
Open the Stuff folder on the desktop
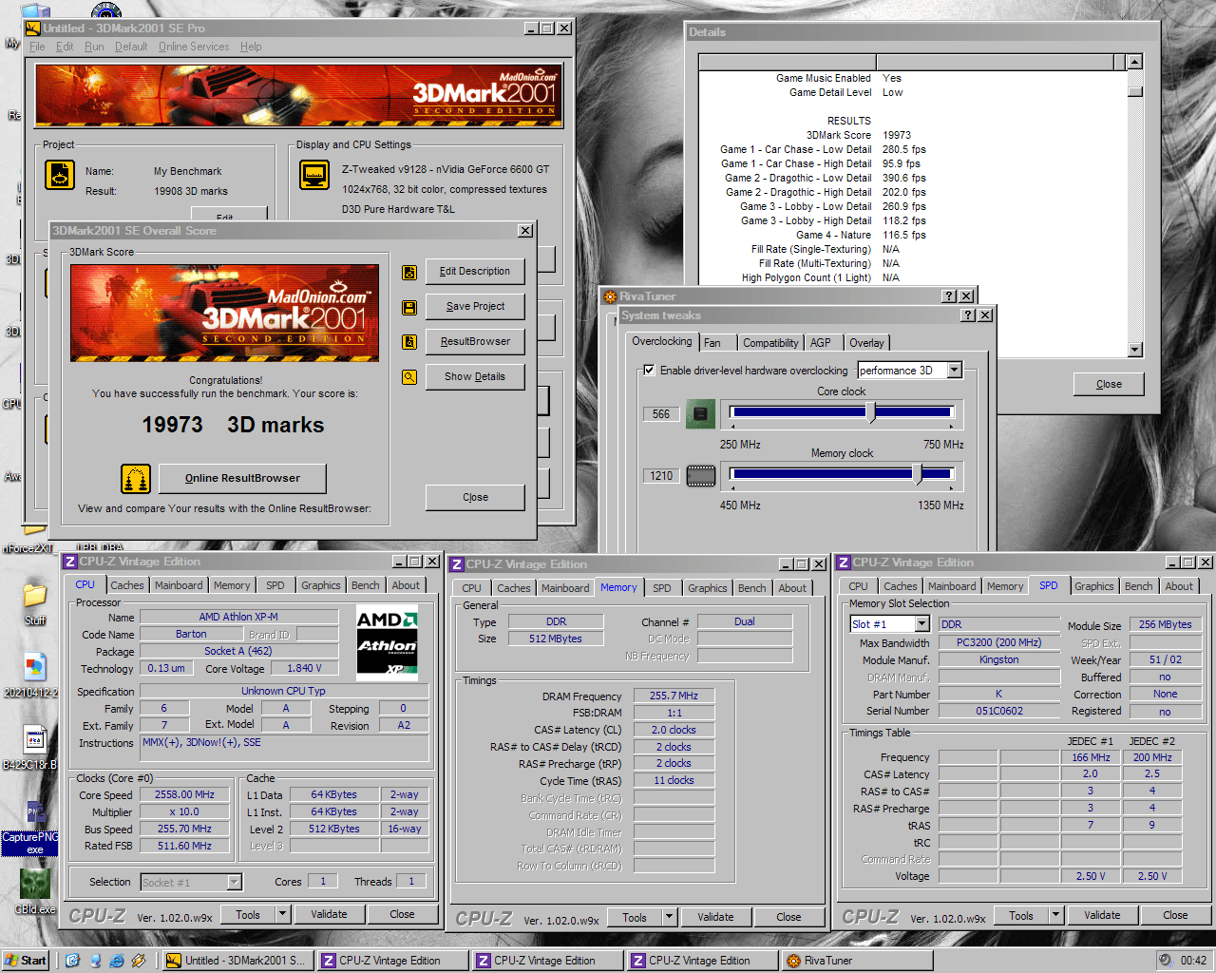pos(35,601)
